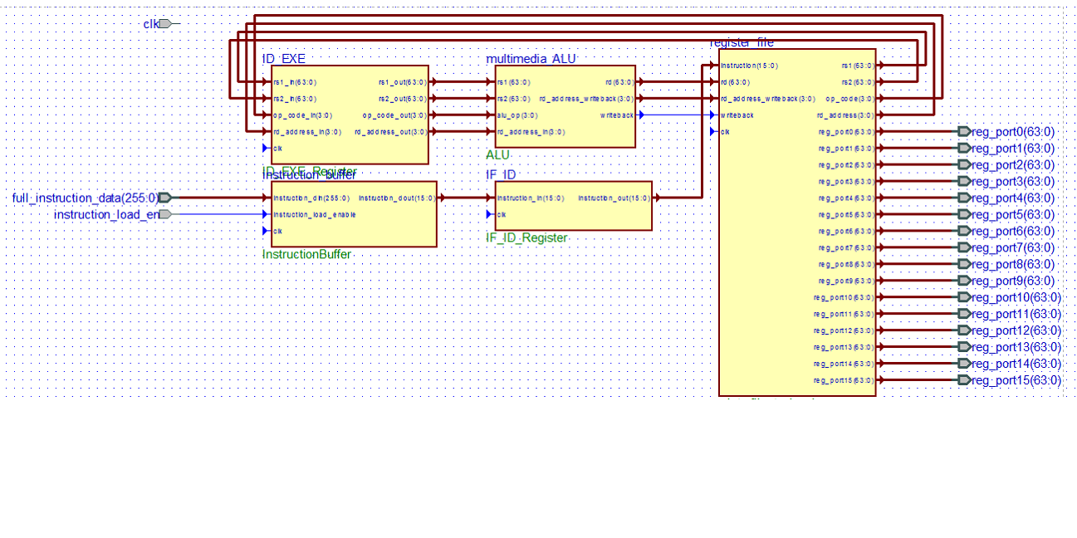Select the reg_port7(63:0) output port symbol
The image size is (1077, 538).
[x=964, y=247]
